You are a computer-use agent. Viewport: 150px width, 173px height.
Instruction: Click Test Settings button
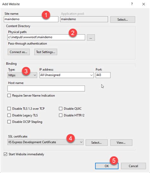click(46, 52)
